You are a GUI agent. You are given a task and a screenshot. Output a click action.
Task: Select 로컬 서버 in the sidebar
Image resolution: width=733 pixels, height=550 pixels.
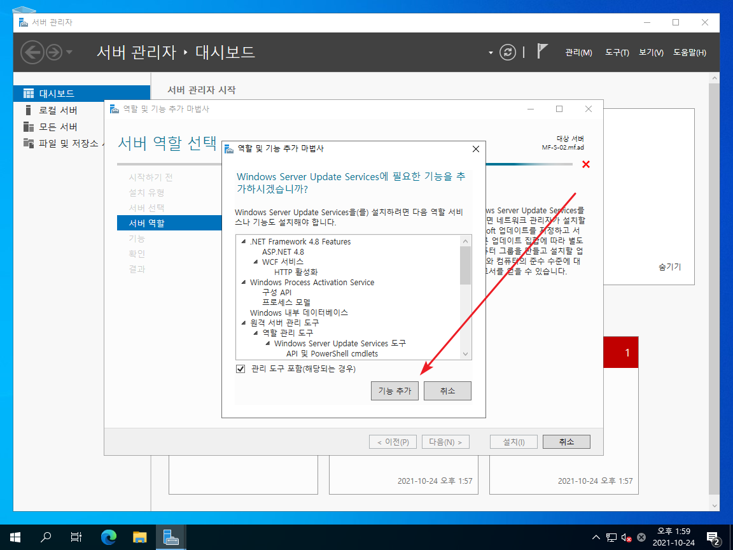pyautogui.click(x=59, y=110)
